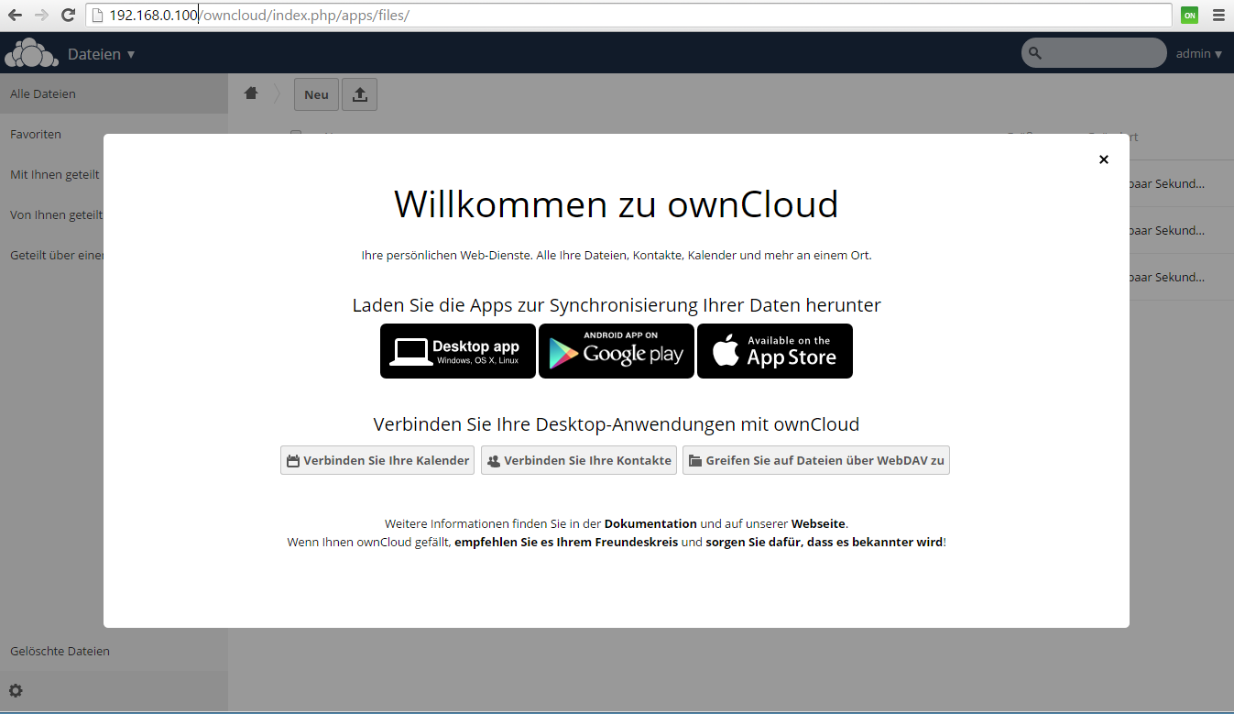Open the Desktop app download badge
Image resolution: width=1234 pixels, height=714 pixels.
(x=458, y=351)
